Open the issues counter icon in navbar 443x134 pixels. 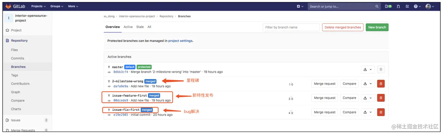coord(388,6)
